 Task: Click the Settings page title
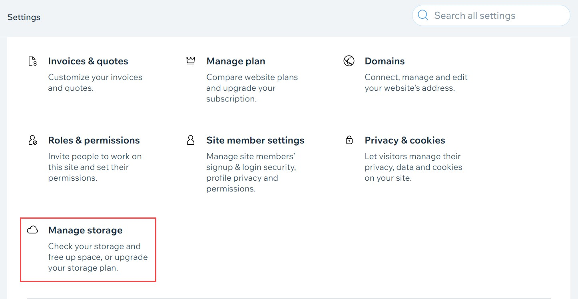coord(24,17)
